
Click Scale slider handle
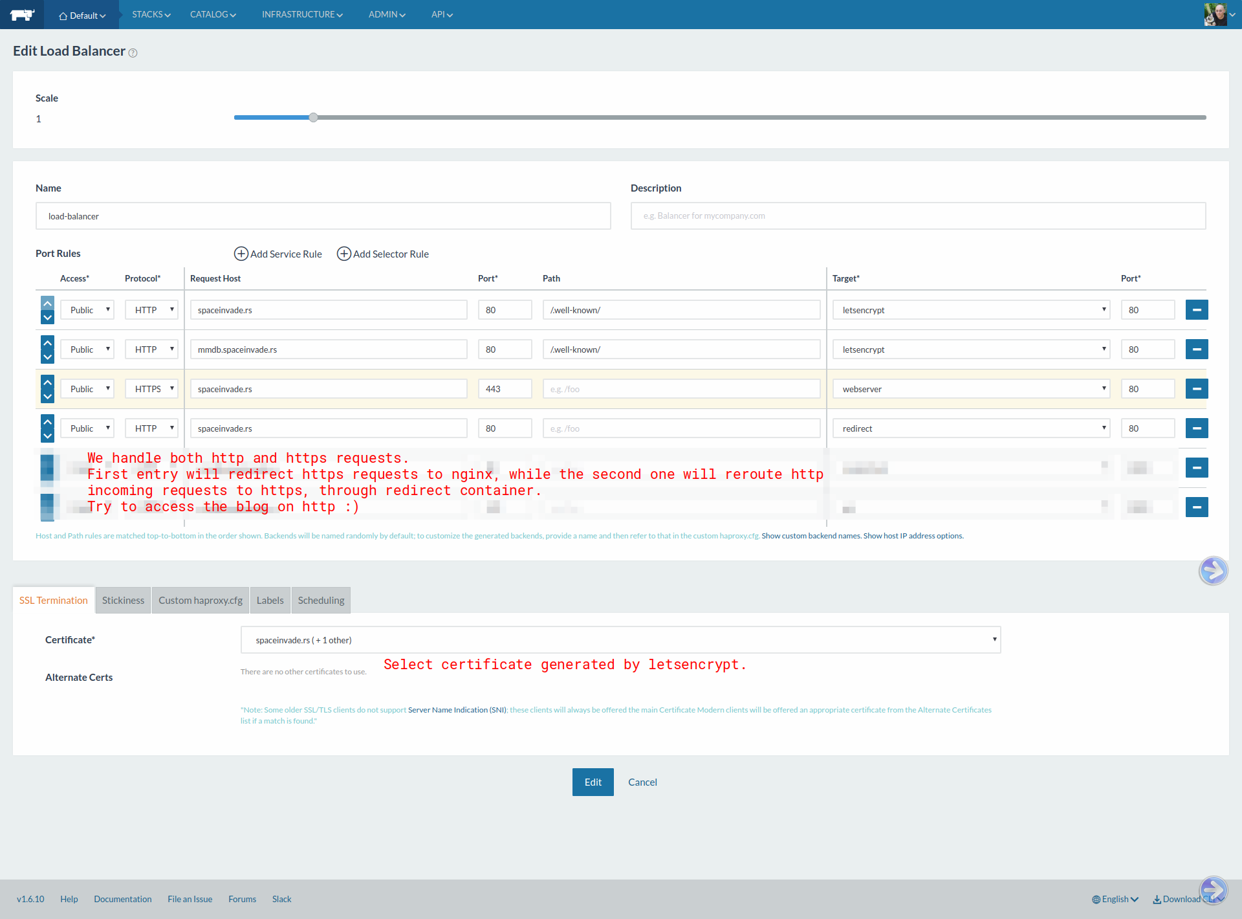[314, 117]
